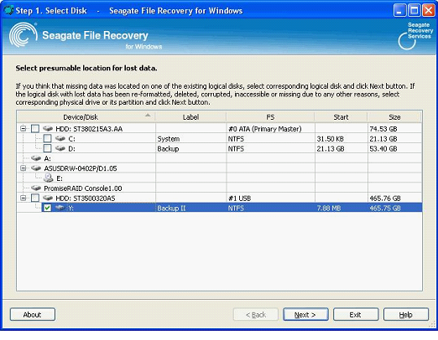Click the '21.13 GB' size value in C: row

coord(383,139)
